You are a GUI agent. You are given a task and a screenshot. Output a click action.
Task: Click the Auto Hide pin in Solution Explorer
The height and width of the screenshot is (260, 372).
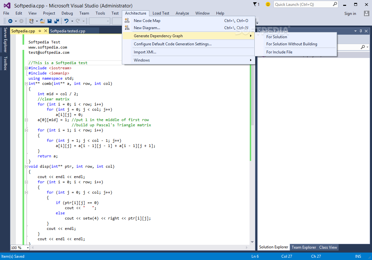point(361,31)
